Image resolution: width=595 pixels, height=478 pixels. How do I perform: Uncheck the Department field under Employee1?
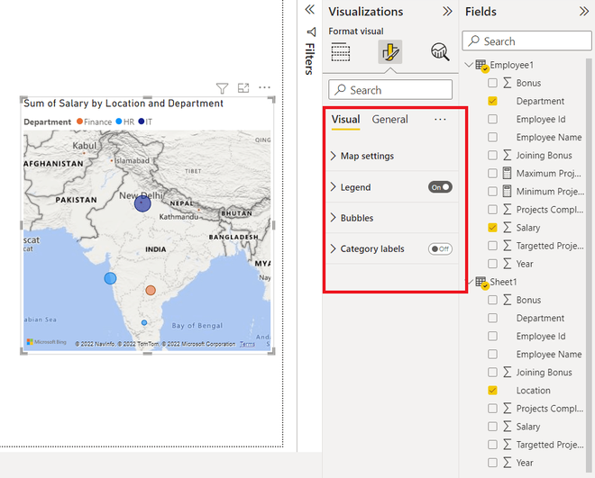pos(492,101)
